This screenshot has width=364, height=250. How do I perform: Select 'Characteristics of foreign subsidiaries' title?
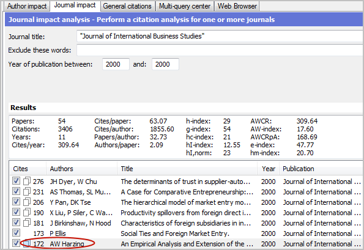tap(186, 223)
